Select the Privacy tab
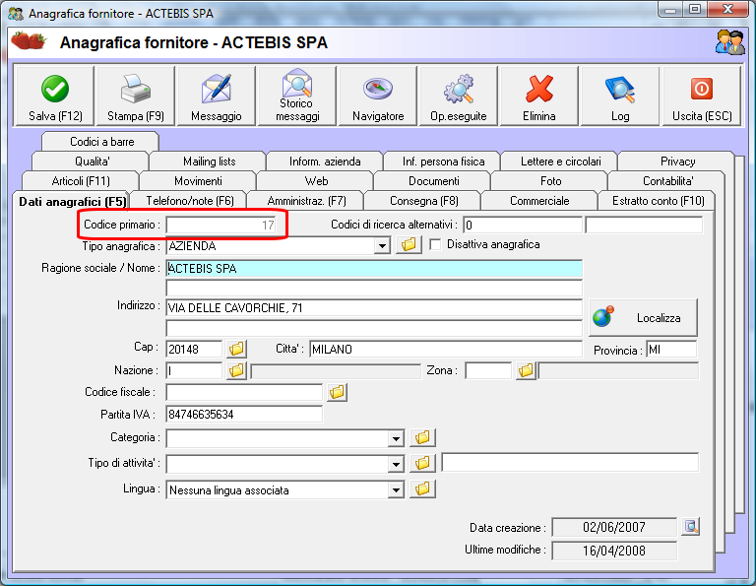 tap(677, 162)
